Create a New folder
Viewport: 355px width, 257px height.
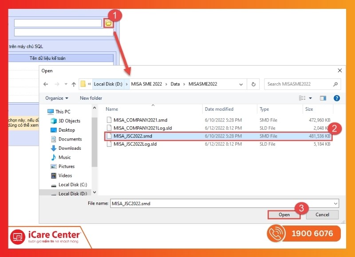click(x=91, y=98)
